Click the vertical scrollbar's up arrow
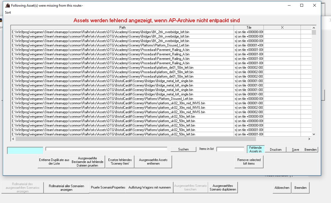The height and width of the screenshot is (203, 331). coord(314,28)
